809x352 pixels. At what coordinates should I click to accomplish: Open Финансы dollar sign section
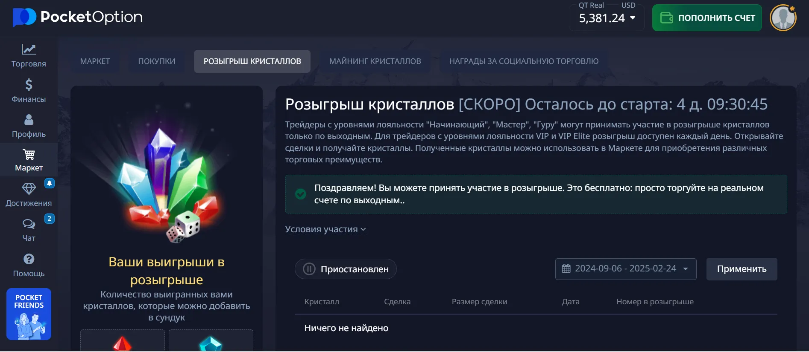tap(29, 85)
